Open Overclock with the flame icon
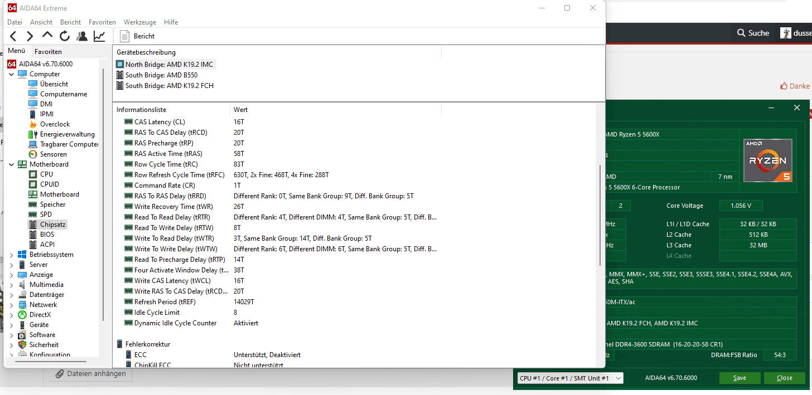The height and width of the screenshot is (395, 812). point(55,124)
